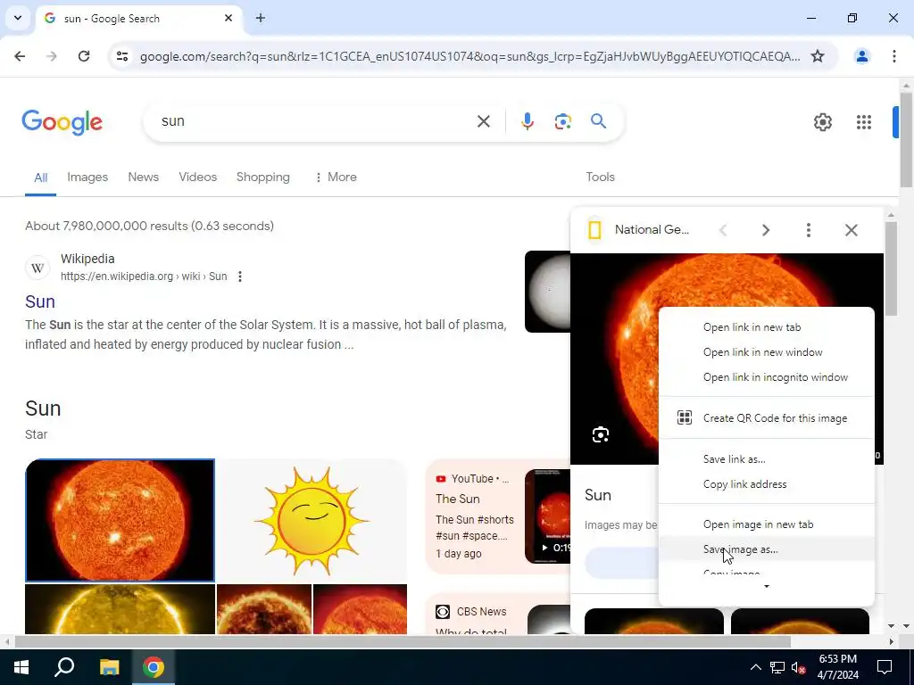914x685 pixels.
Task: Switch to News search tab
Action: [x=144, y=177]
